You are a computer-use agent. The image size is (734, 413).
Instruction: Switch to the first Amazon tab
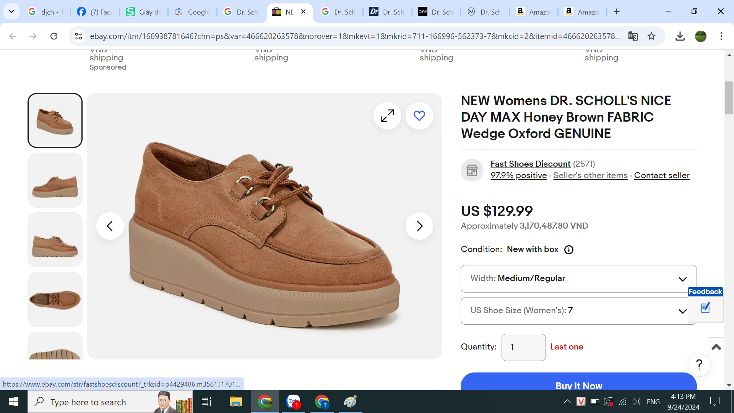pyautogui.click(x=533, y=12)
